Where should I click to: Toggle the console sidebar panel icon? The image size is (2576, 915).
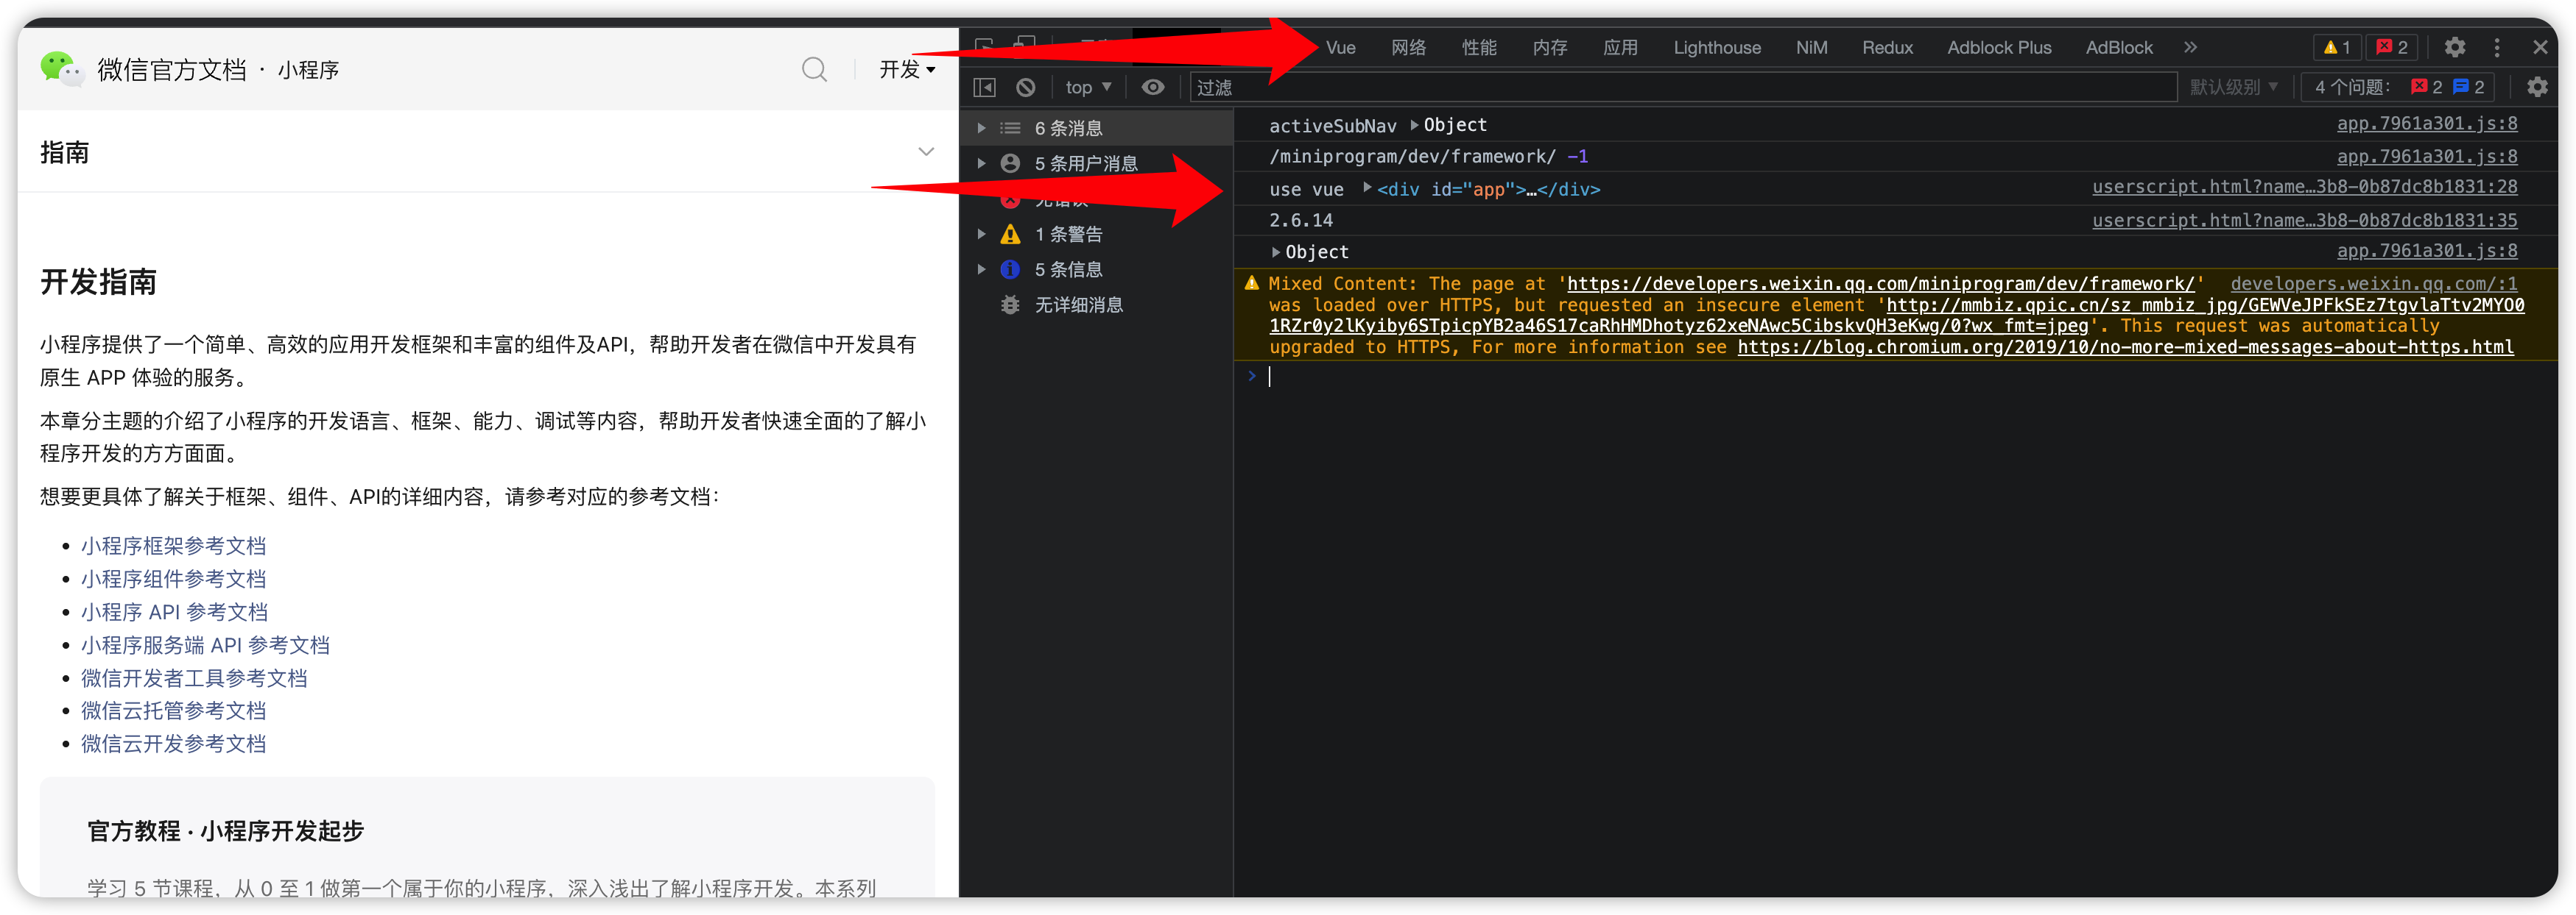click(x=984, y=87)
